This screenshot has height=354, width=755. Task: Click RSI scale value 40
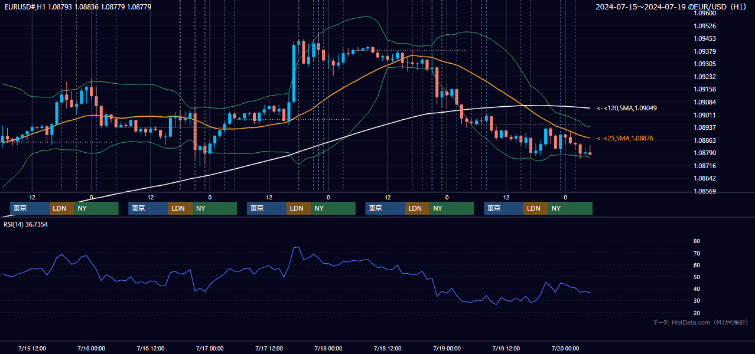[697, 289]
